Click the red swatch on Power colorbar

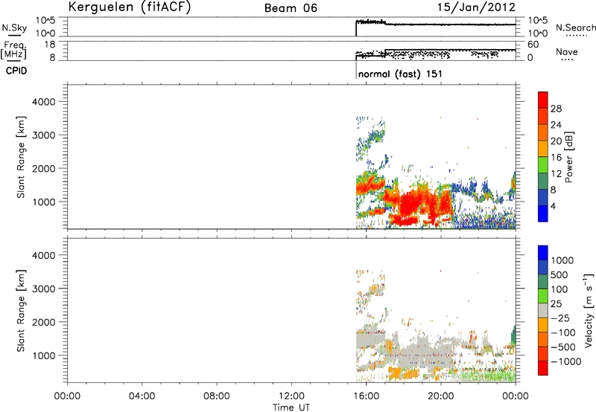pyautogui.click(x=543, y=100)
